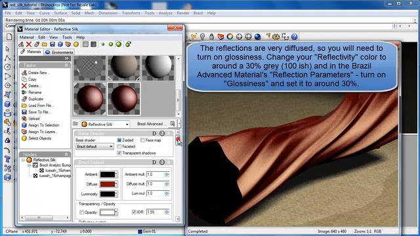Click the green sphere with lock icon

click(128, 45)
